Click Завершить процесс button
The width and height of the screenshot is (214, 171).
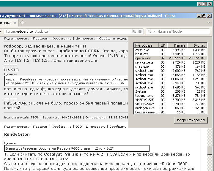tap(191, 120)
